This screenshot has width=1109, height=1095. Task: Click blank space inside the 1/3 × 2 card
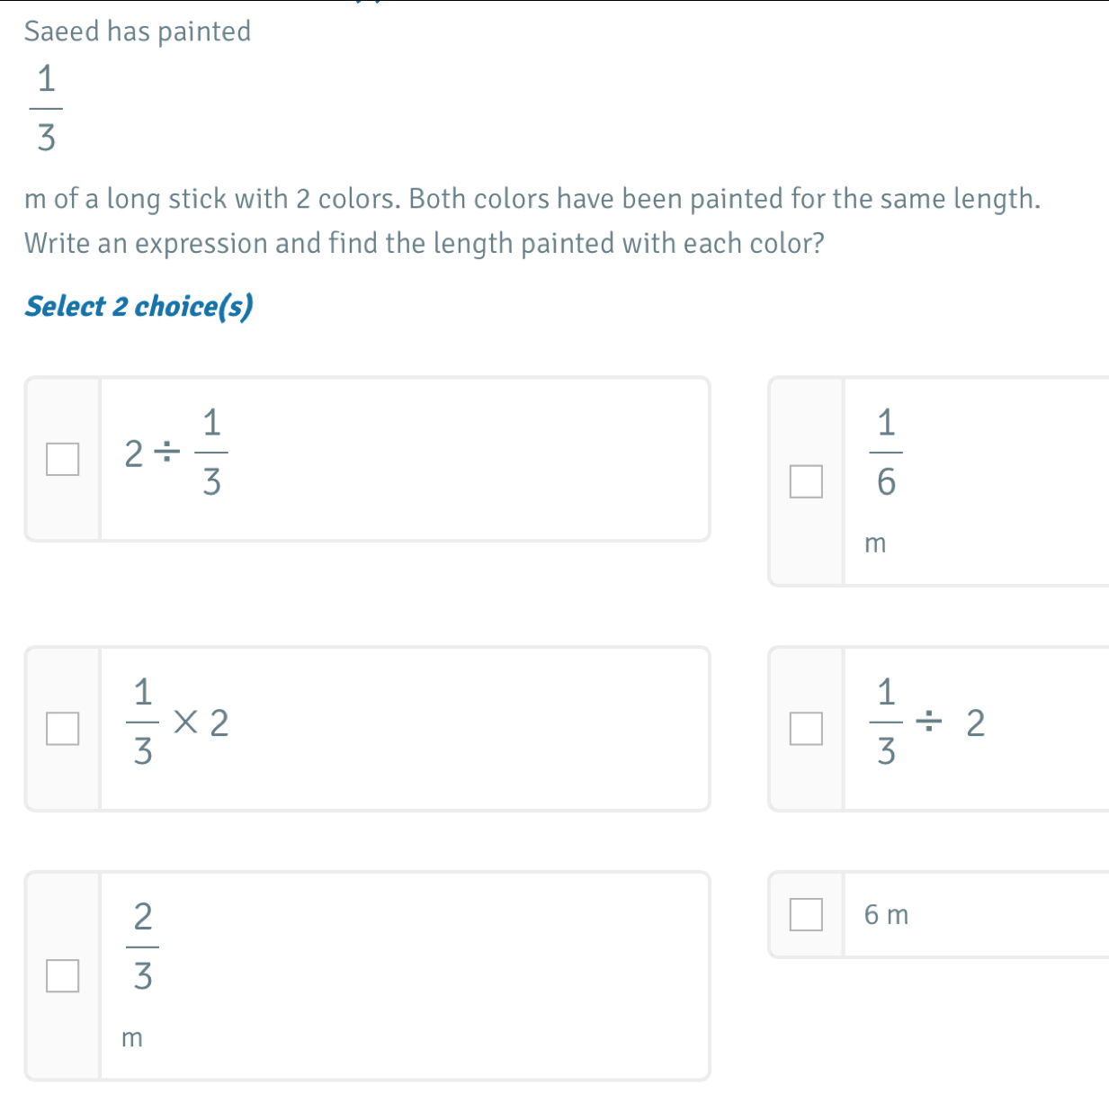click(468, 729)
